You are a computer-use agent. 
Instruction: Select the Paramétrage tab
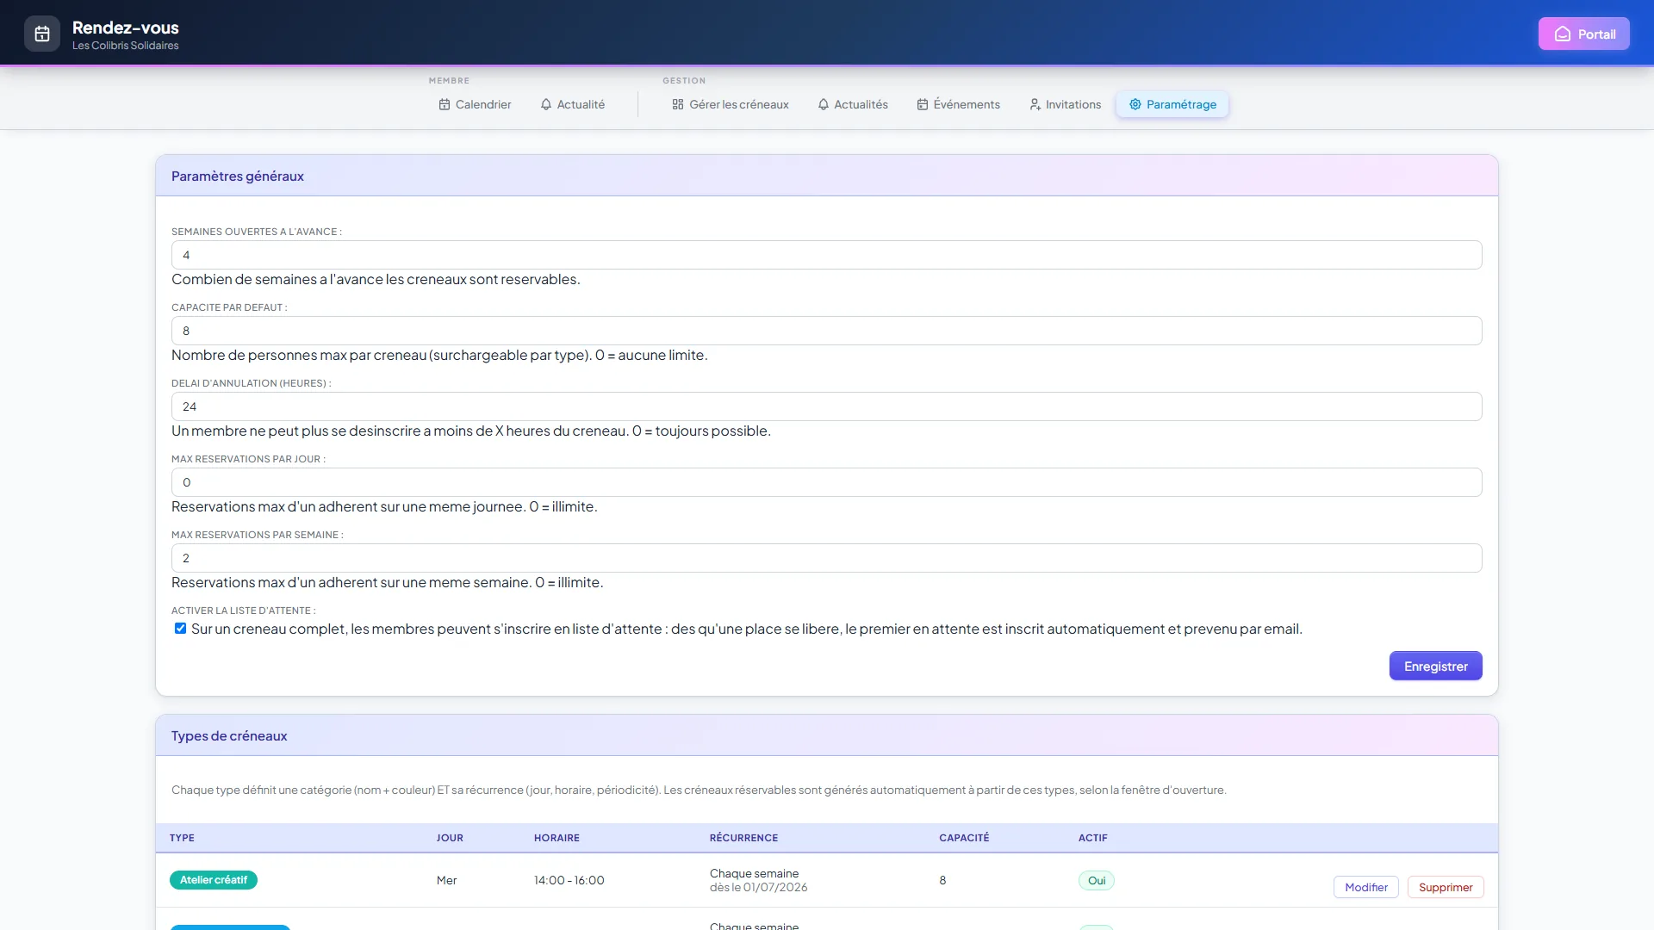click(1172, 104)
